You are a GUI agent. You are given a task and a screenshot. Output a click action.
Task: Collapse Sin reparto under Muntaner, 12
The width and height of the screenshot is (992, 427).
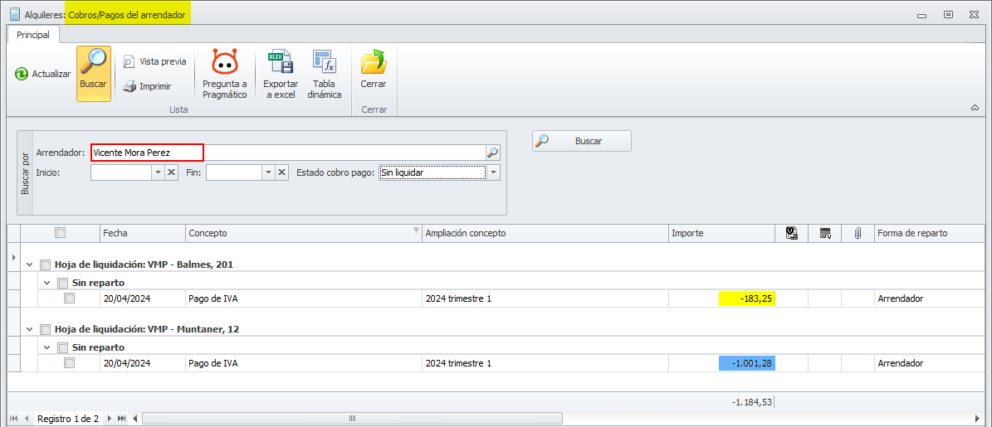(x=46, y=347)
